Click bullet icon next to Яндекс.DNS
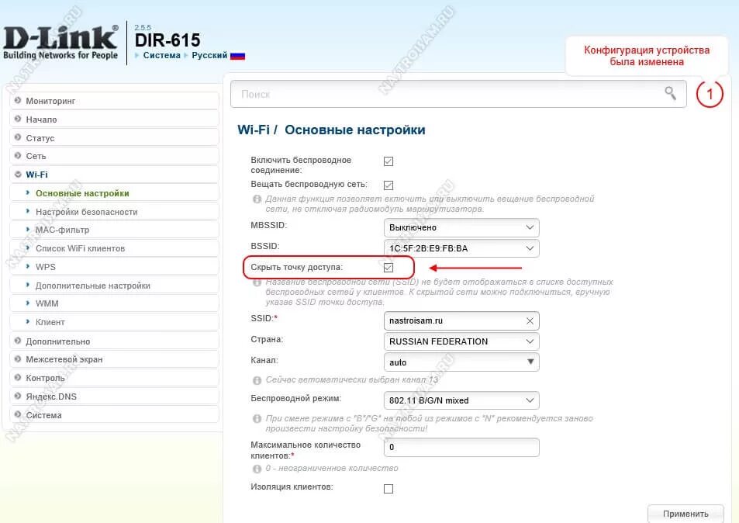The height and width of the screenshot is (523, 739). click(x=18, y=397)
